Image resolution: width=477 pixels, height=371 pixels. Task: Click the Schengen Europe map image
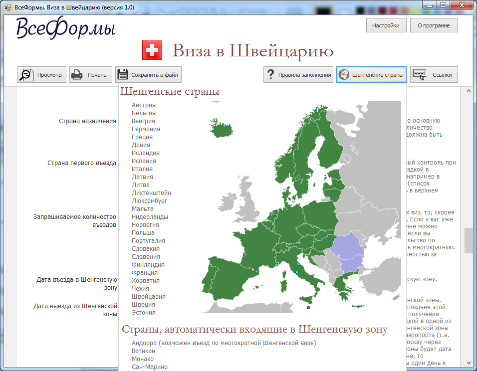[x=300, y=207]
